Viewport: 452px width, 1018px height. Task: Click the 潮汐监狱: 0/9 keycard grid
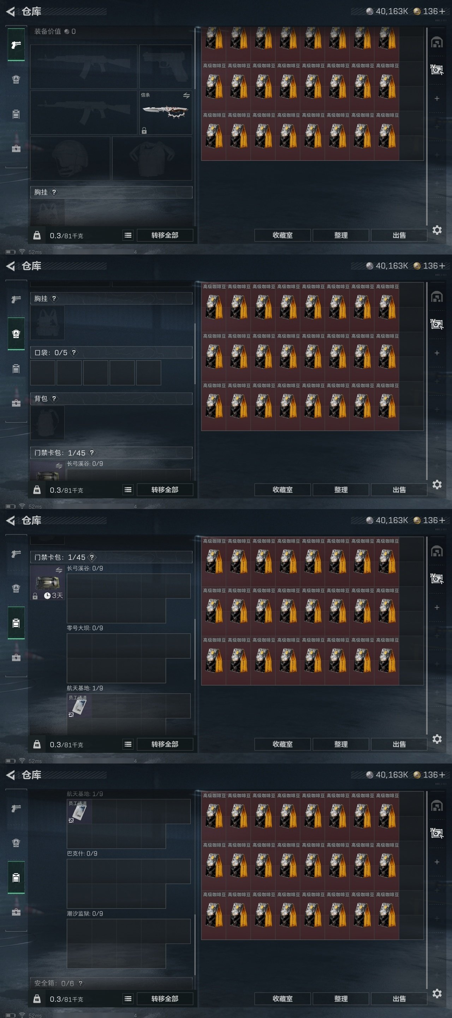click(x=128, y=944)
